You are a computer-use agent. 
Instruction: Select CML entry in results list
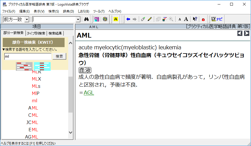[x=33, y=115]
